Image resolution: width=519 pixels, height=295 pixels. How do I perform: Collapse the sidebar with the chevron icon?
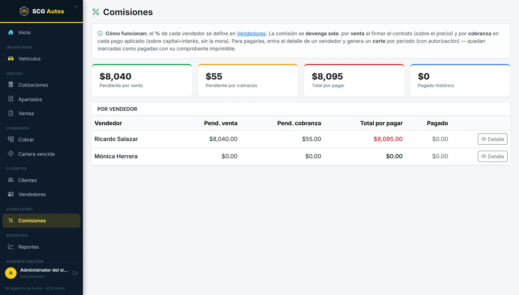coord(76,6)
